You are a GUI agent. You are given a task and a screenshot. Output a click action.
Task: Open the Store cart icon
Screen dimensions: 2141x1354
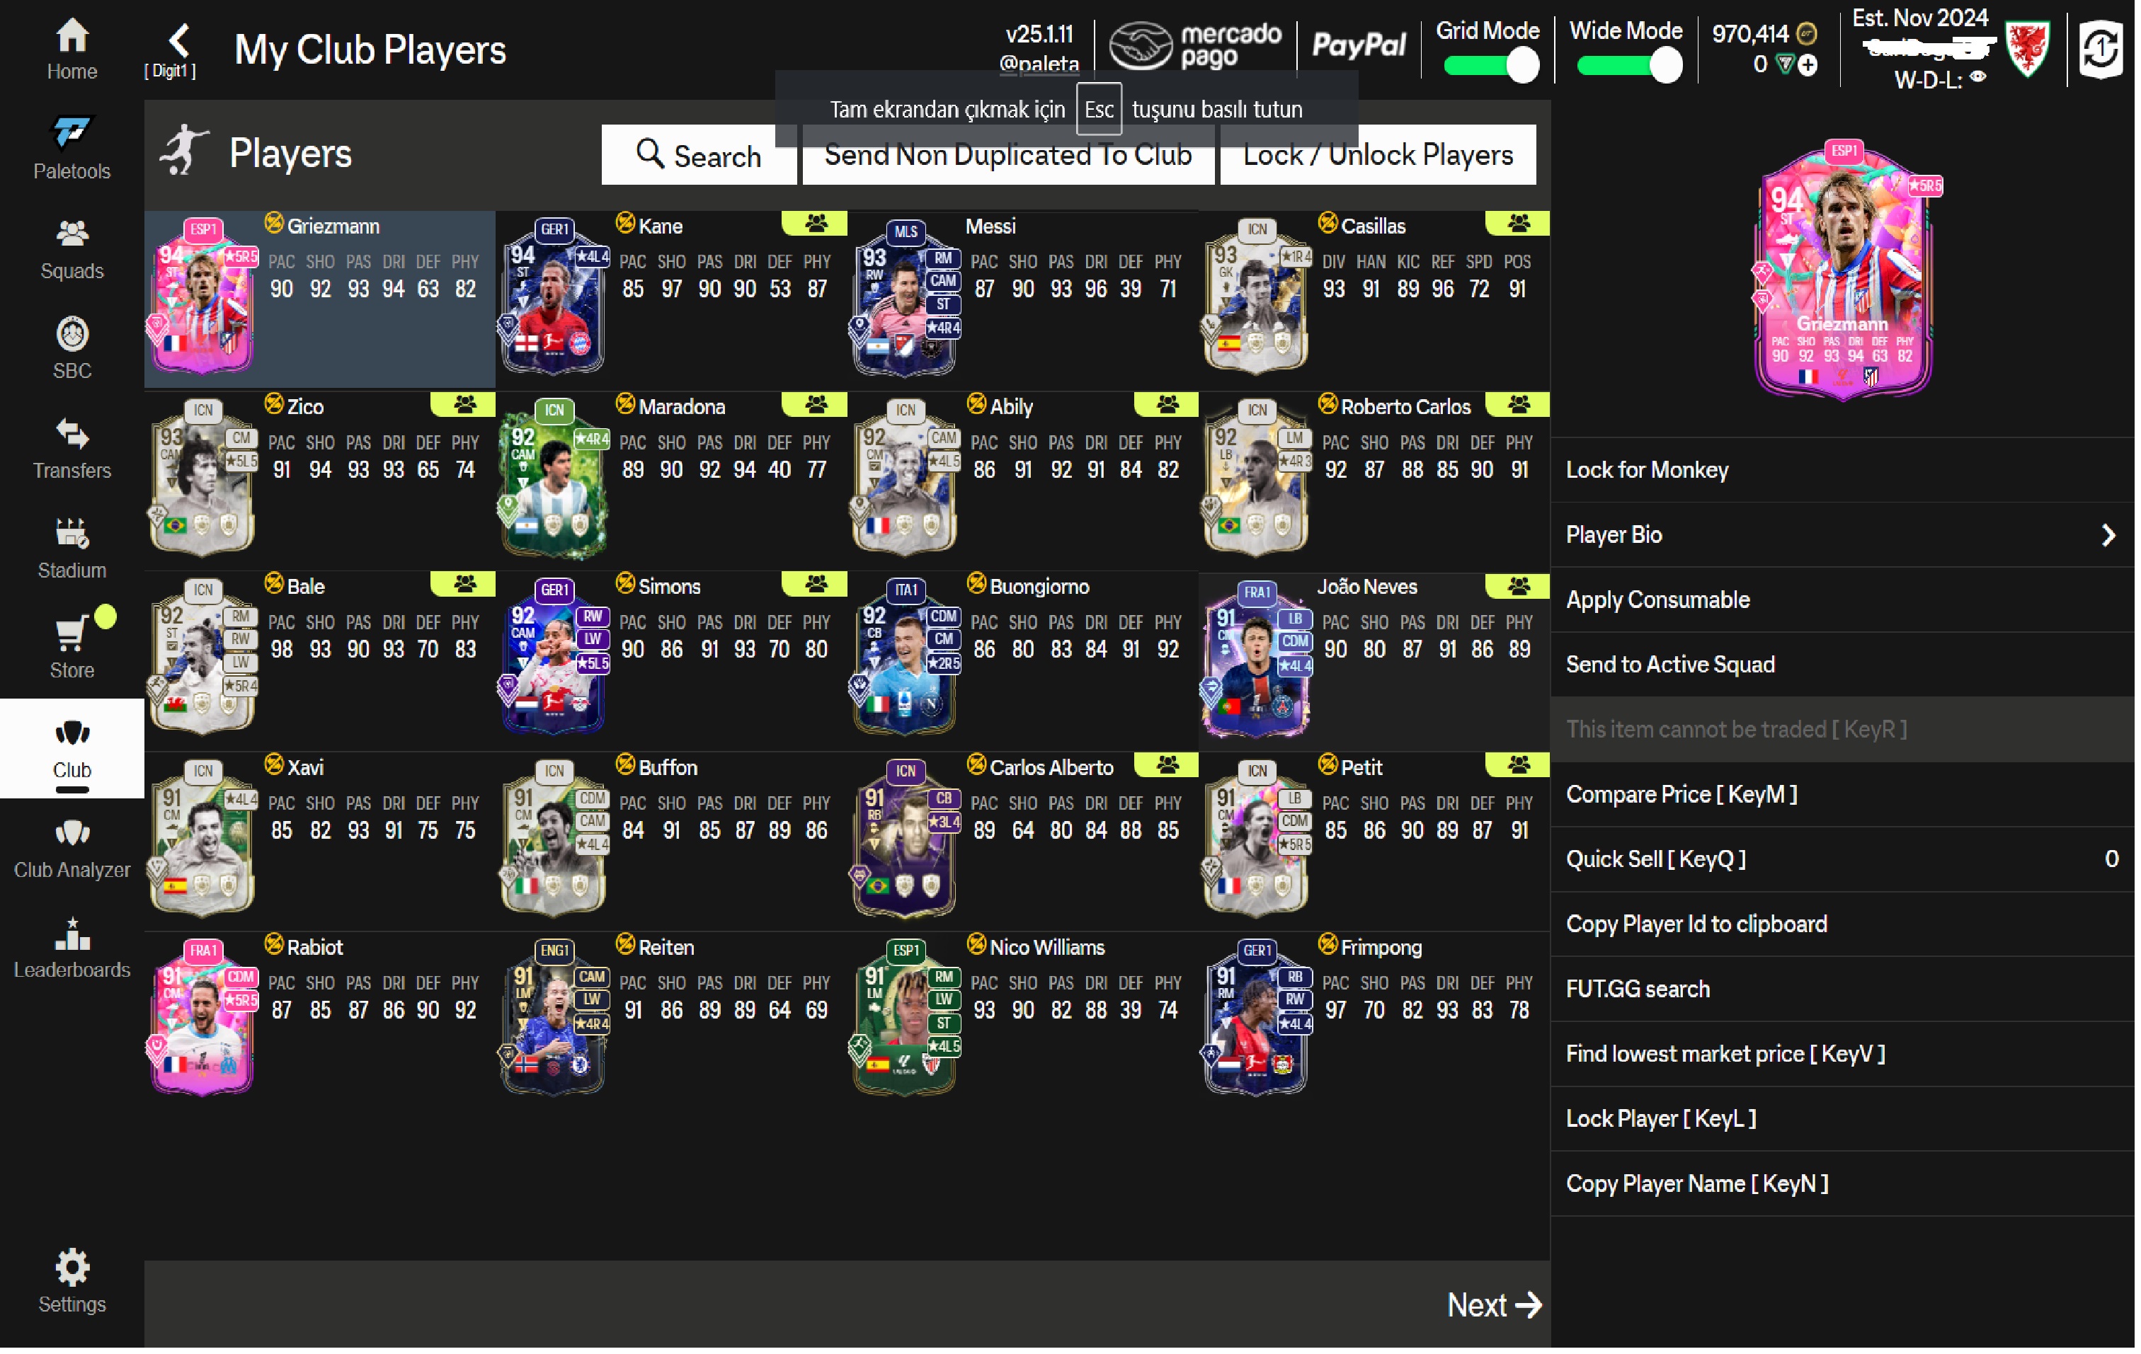[72, 635]
